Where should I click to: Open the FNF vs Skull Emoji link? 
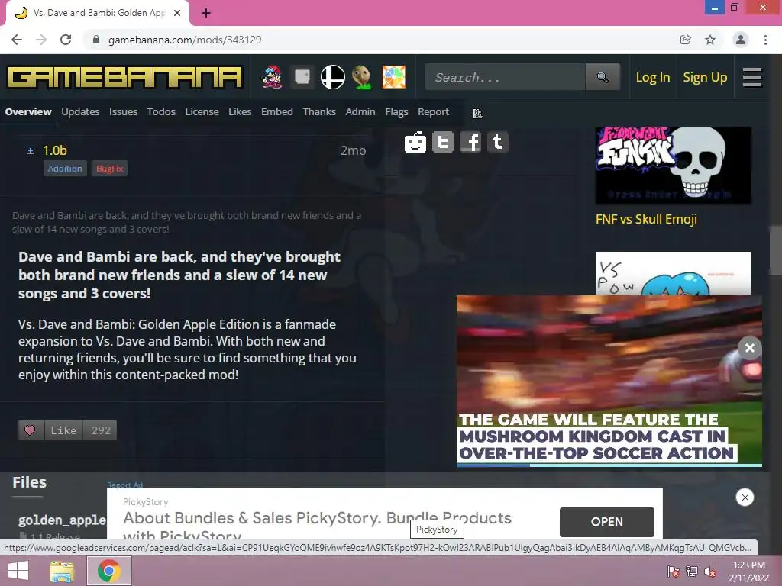646,219
